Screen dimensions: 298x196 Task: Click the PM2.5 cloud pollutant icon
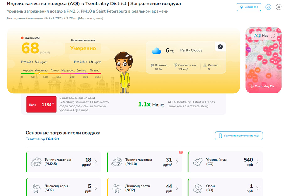coord(36,162)
